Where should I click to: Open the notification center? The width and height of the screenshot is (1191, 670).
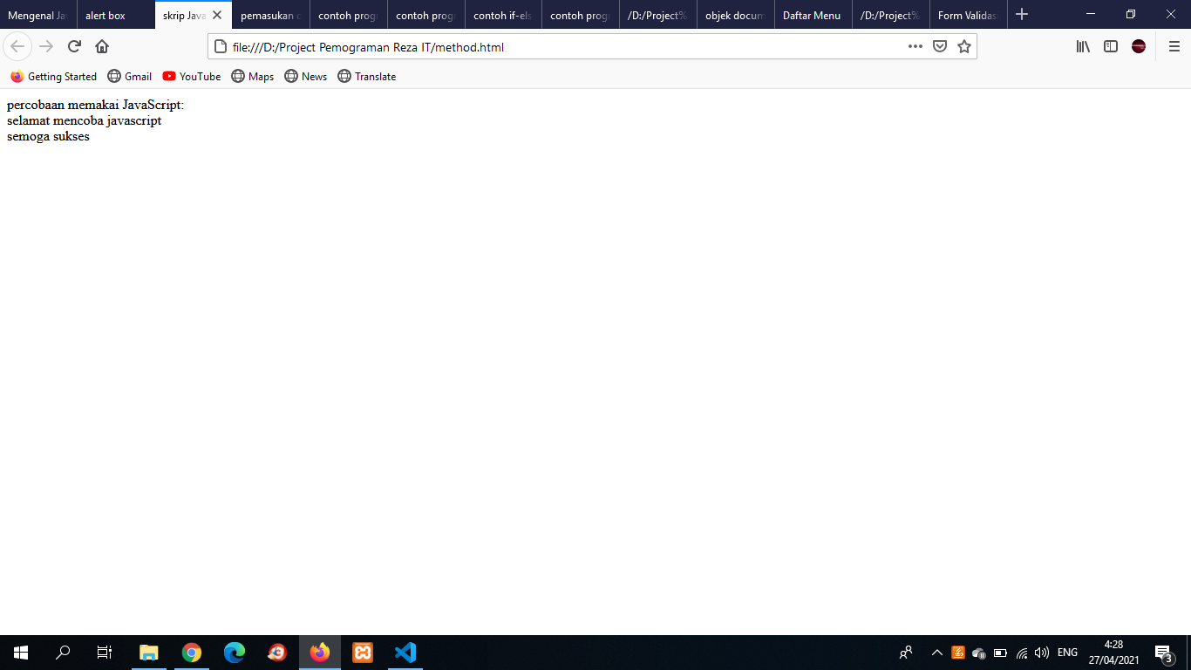point(1163,653)
